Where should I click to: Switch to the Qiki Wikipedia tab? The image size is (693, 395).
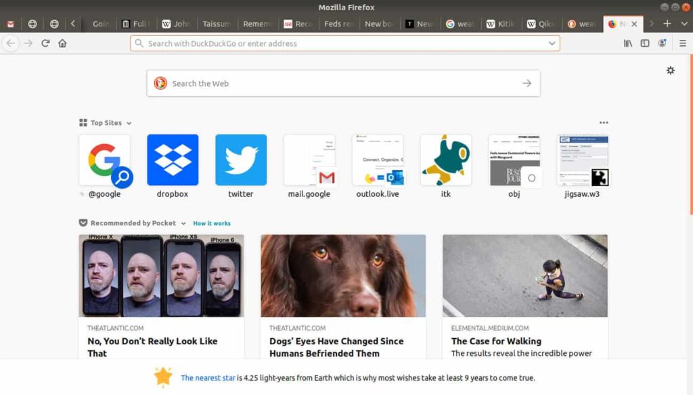[x=542, y=24]
